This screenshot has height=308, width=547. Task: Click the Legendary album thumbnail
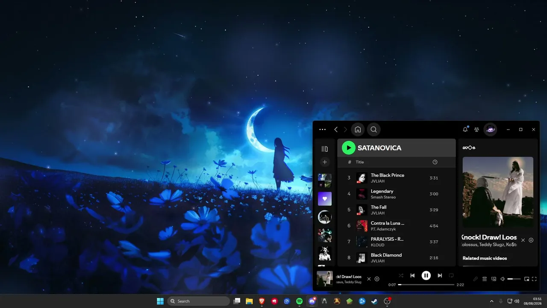[362, 194]
